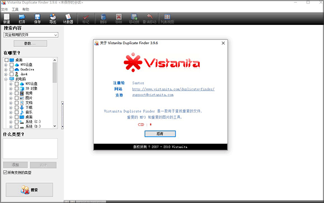Check the 下载 checkbox
The width and height of the screenshot is (324, 203).
[x=17, y=107]
